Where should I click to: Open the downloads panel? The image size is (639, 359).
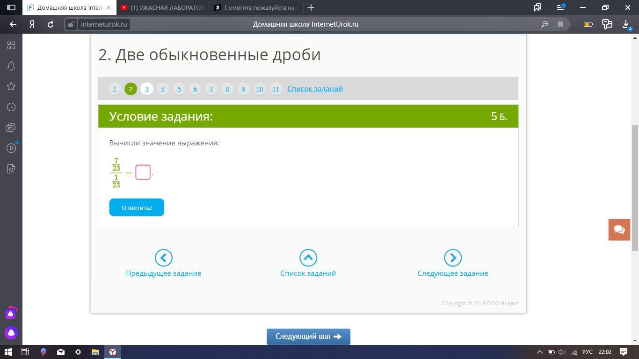click(x=626, y=24)
